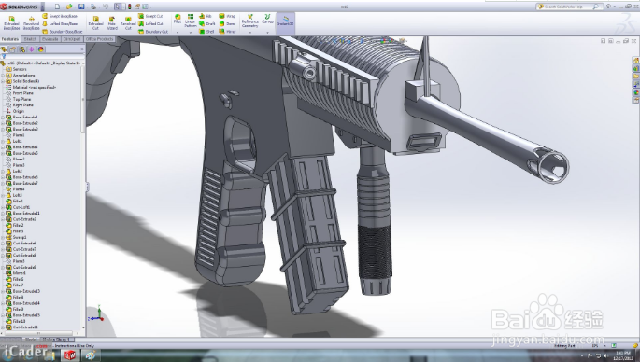The image size is (640, 362).
Task: Select the Shell feature tool
Action: (206, 32)
